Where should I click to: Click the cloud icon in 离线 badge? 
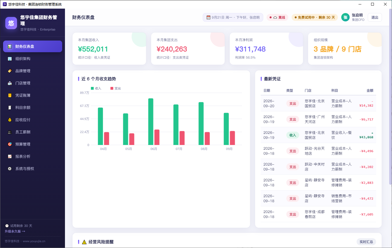pyautogui.click(x=275, y=17)
